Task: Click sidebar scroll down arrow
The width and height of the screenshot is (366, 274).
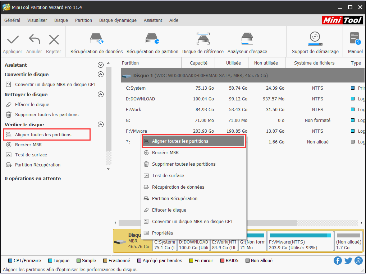Action: pyautogui.click(x=108, y=169)
